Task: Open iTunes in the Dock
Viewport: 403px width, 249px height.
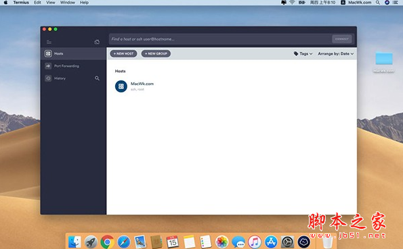Action: click(255, 242)
